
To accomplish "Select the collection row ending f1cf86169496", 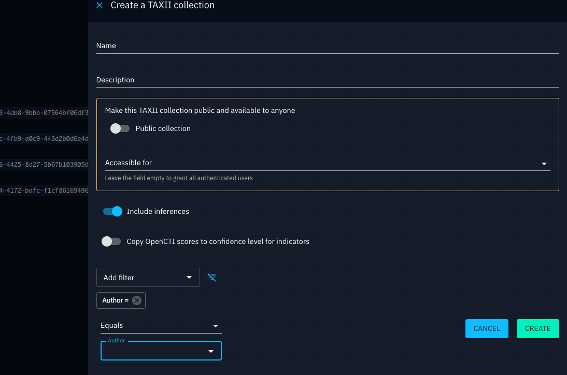I will (44, 191).
